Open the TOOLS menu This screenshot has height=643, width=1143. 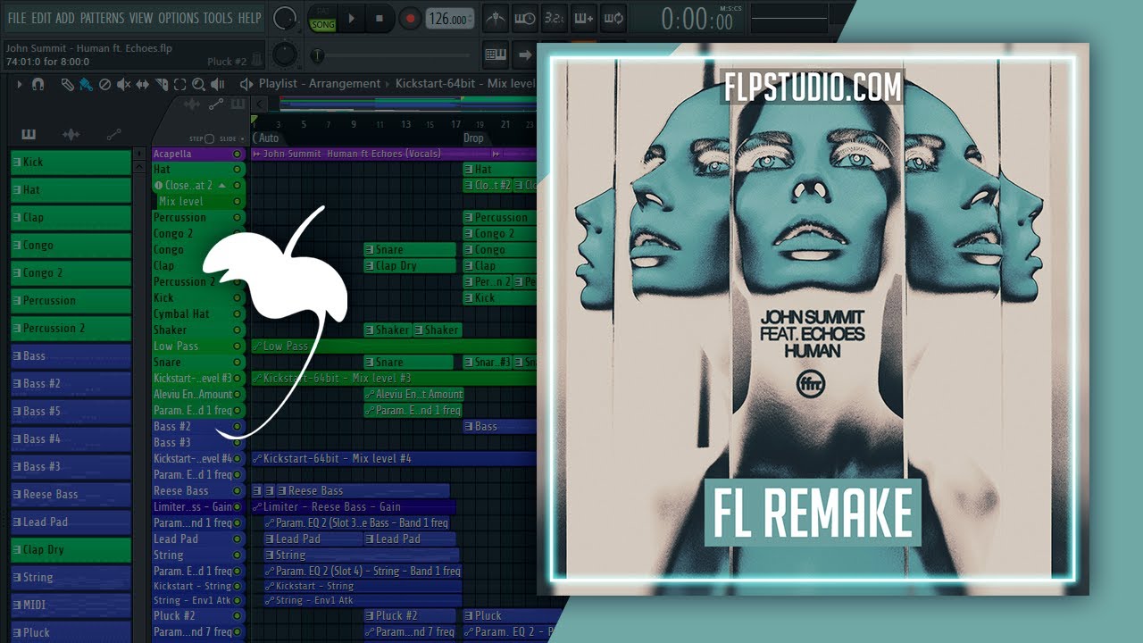point(218,18)
